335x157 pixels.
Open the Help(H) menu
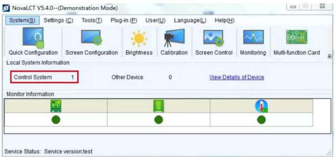[x=225, y=21]
